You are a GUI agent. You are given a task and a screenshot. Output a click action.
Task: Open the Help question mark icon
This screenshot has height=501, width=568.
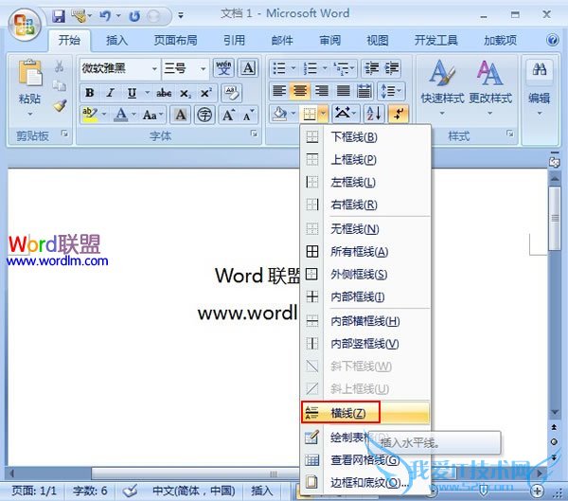tap(553, 41)
